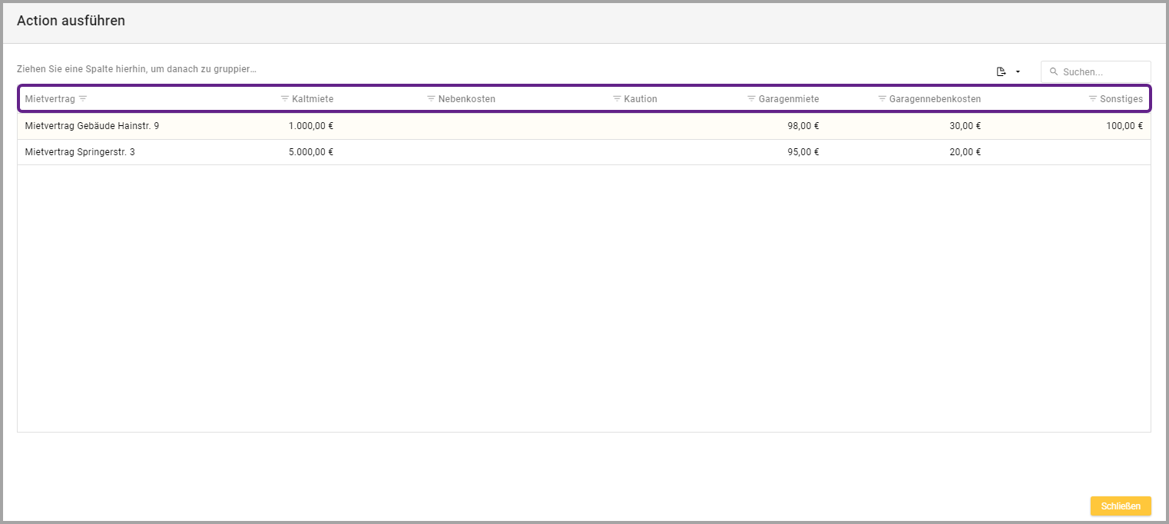Open the Nebenkosten column filter icon
Viewport: 1169px width, 524px height.
(431, 99)
